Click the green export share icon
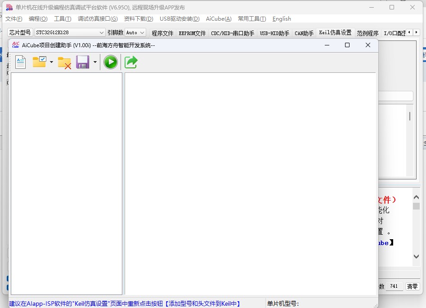 (x=131, y=62)
